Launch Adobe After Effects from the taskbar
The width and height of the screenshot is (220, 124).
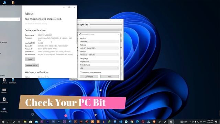click(x=64, y=122)
